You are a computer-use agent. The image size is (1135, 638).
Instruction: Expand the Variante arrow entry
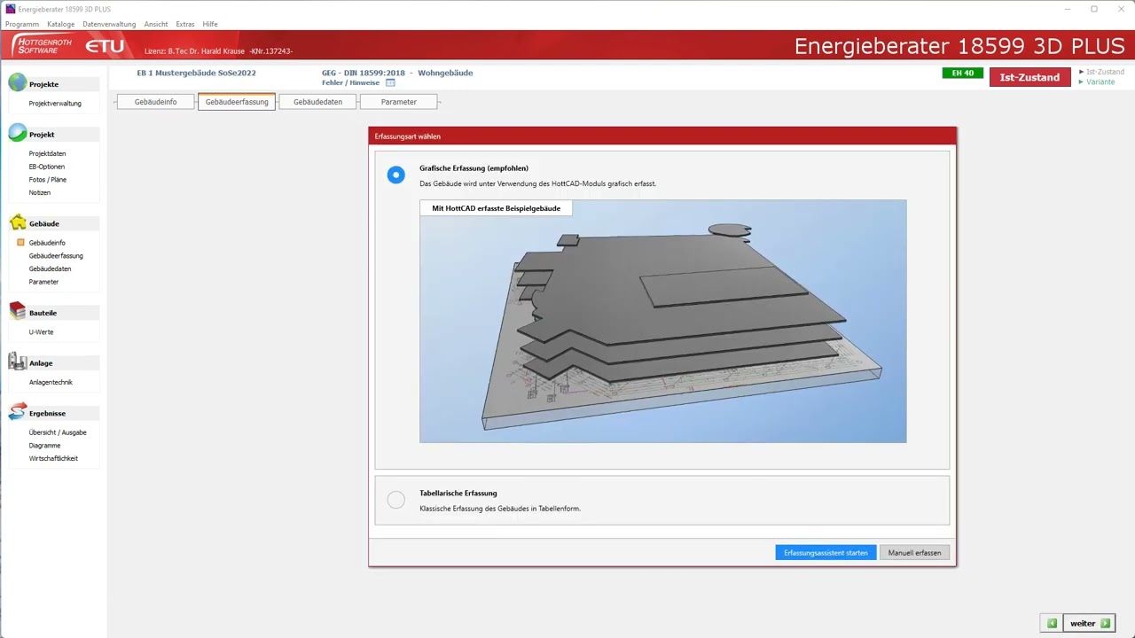1097,82
